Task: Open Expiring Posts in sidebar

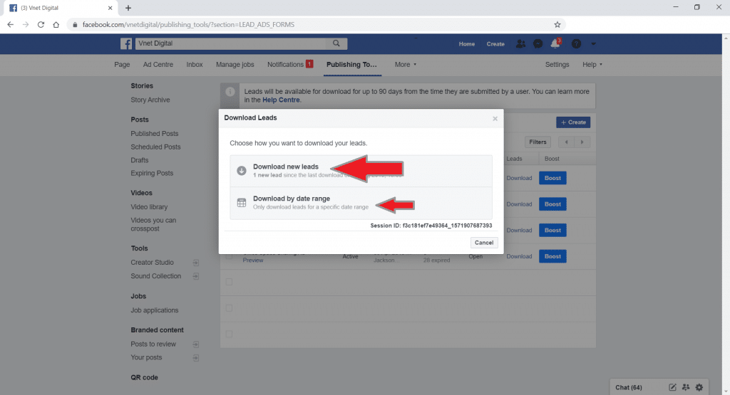Action: tap(152, 173)
